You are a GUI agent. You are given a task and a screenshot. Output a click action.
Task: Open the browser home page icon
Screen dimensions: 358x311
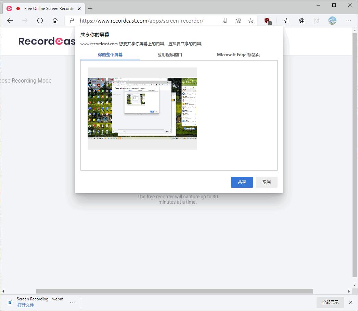point(55,21)
